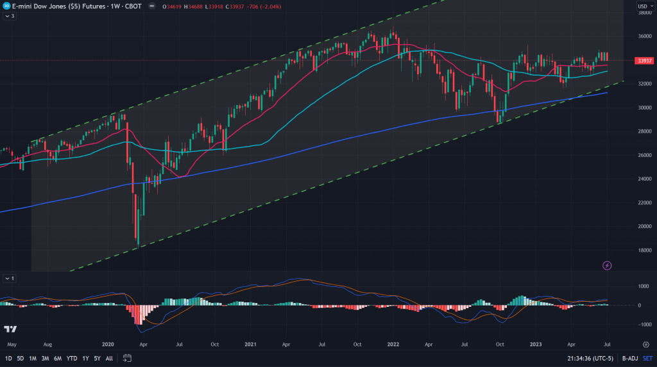
Task: Click the purple lightning bolt icon
Action: pyautogui.click(x=607, y=265)
